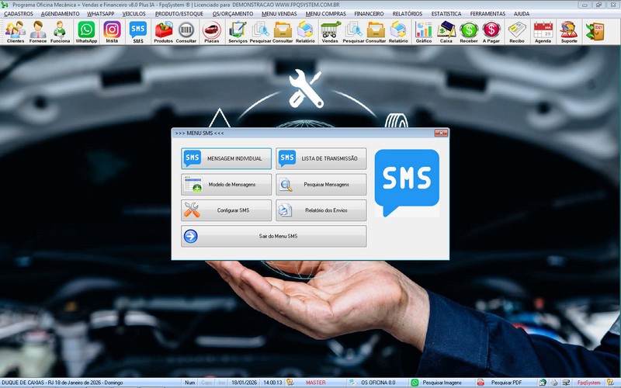This screenshot has height=388, width=621.
Task: Click the Produtos toolbox icon
Action: tap(164, 31)
